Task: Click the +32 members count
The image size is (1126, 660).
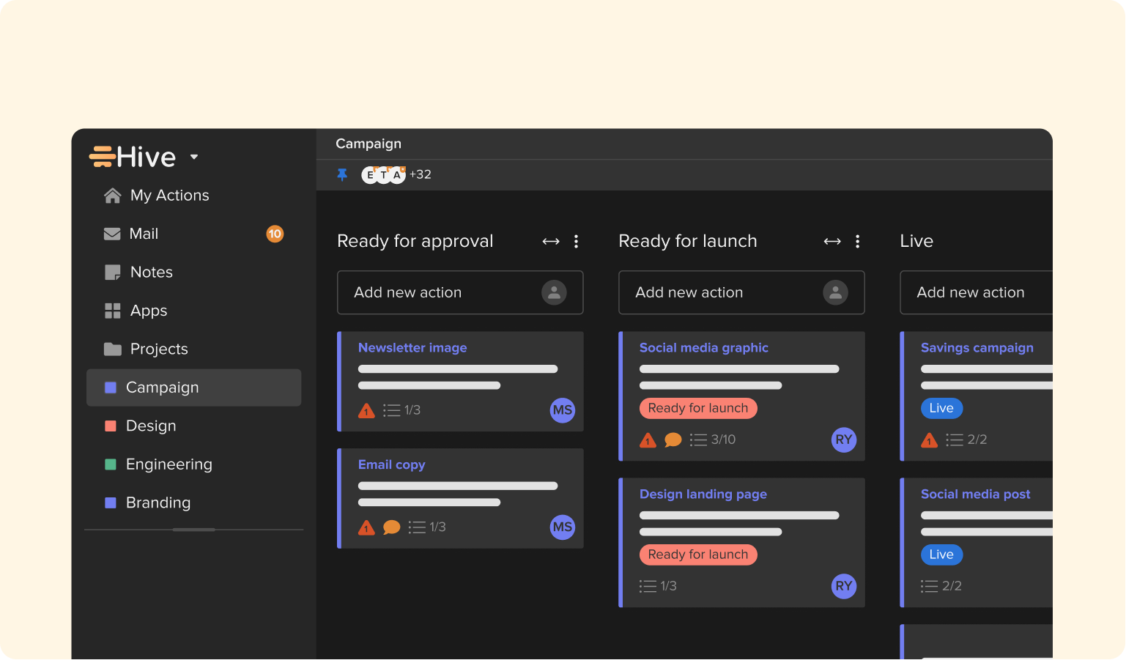Action: [421, 174]
